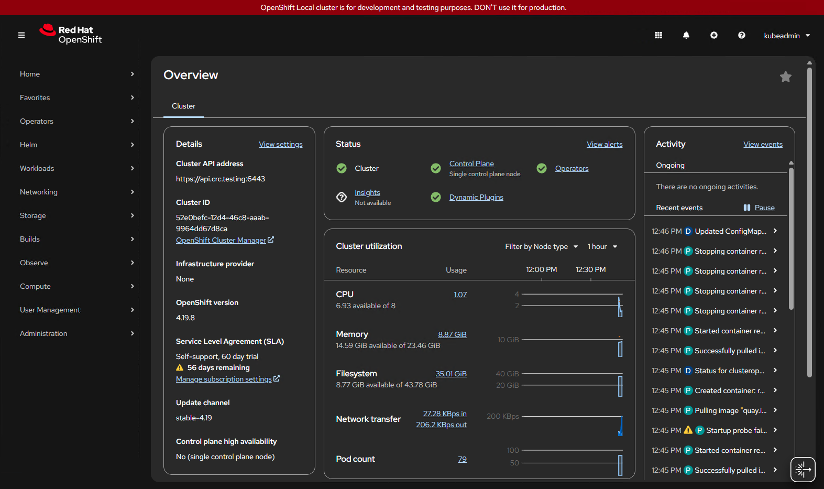This screenshot has width=824, height=489.
Task: Open Insights status link
Action: pyautogui.click(x=367, y=192)
